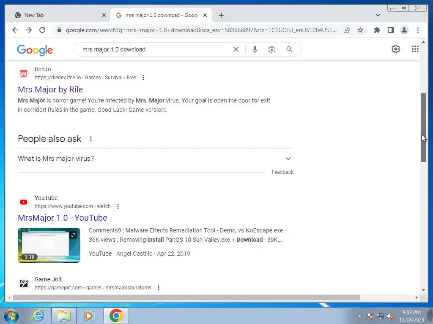
Task: Launch Internet Explorer from taskbar
Action: (x=38, y=316)
